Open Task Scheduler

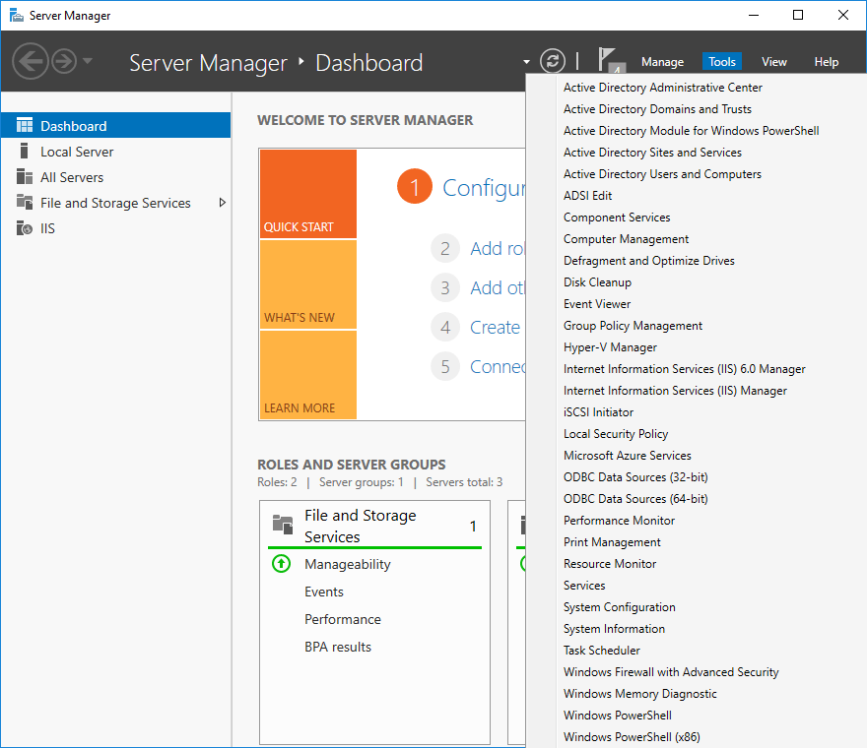click(x=602, y=651)
